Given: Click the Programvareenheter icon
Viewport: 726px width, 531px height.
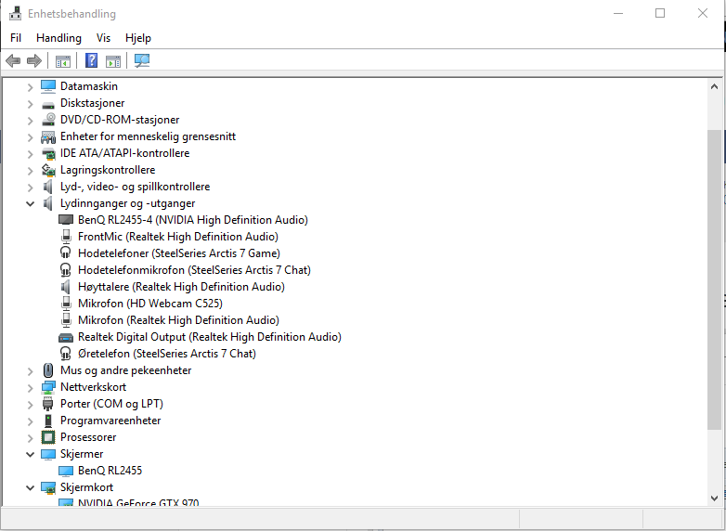Looking at the screenshot, I should (48, 421).
